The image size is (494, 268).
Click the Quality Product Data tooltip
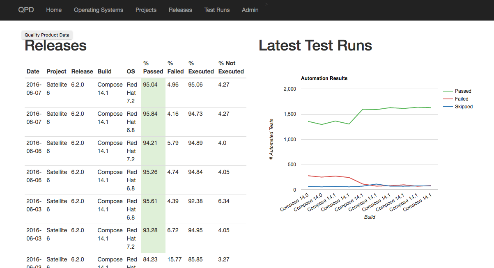[x=47, y=35]
